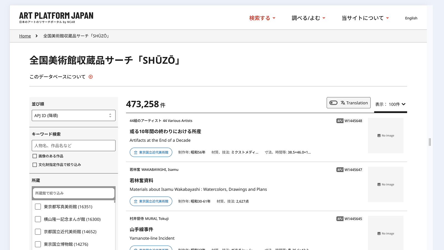Image resolution: width=444 pixels, height=250 pixels.
Task: Switch site language to English
Action: pos(411,18)
